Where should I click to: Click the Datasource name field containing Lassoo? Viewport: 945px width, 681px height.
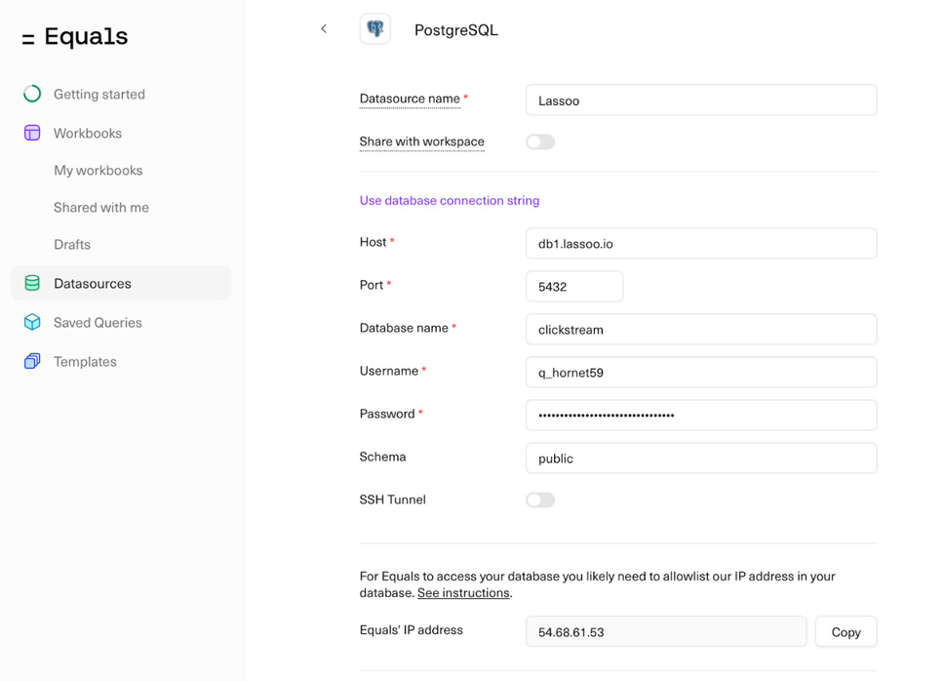tap(701, 100)
